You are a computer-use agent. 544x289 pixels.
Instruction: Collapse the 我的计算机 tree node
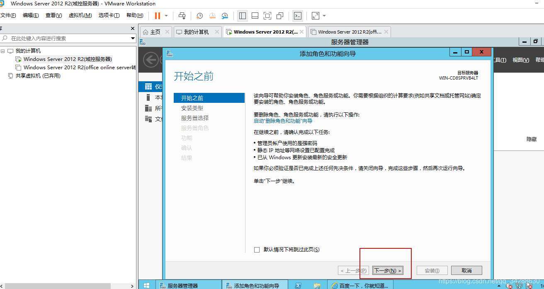pos(3,51)
